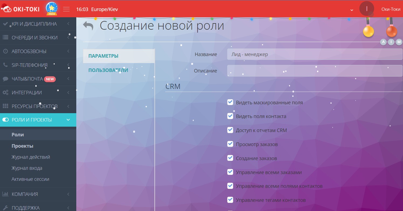Click the chat bubble icon
The width and height of the screenshot is (403, 211).
coord(5,79)
